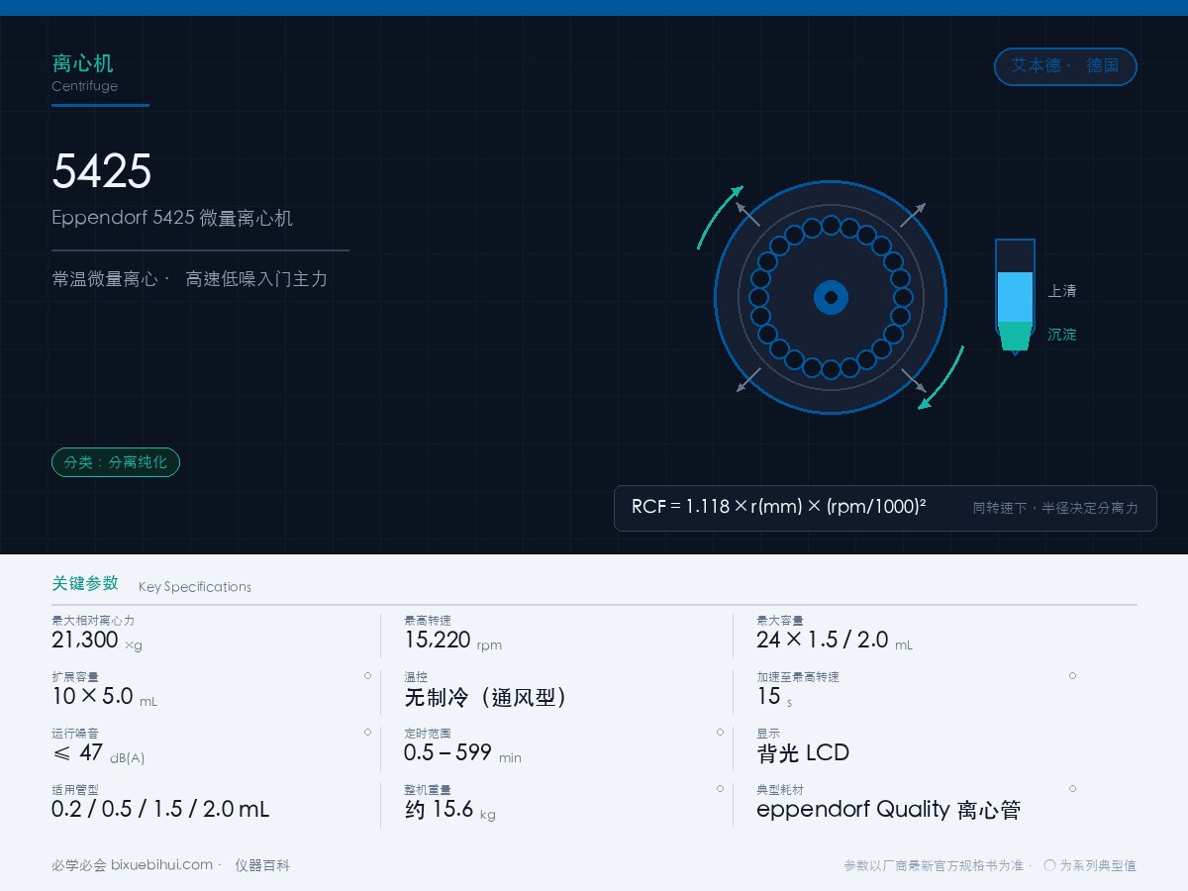Click the centrifuge tube illustration
This screenshot has width=1188, height=891.
coord(1015,296)
